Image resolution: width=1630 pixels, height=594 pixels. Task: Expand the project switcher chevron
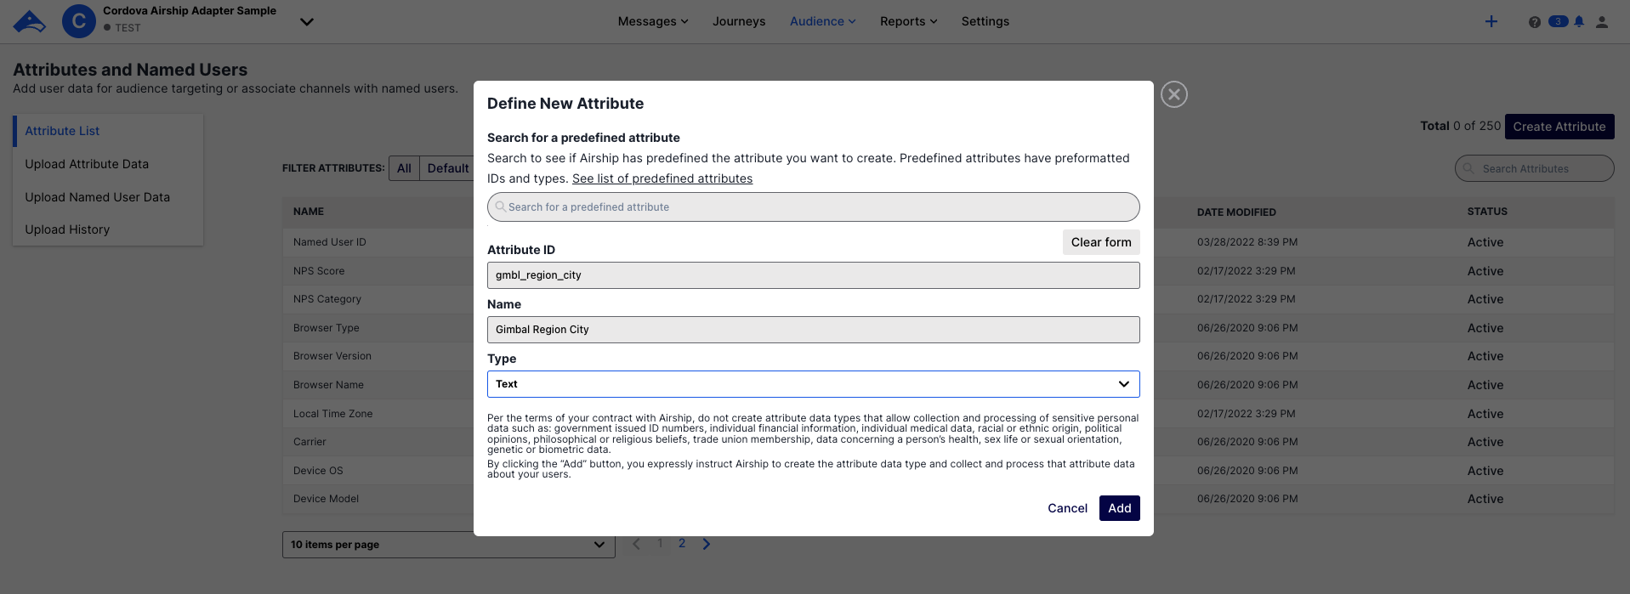(307, 22)
